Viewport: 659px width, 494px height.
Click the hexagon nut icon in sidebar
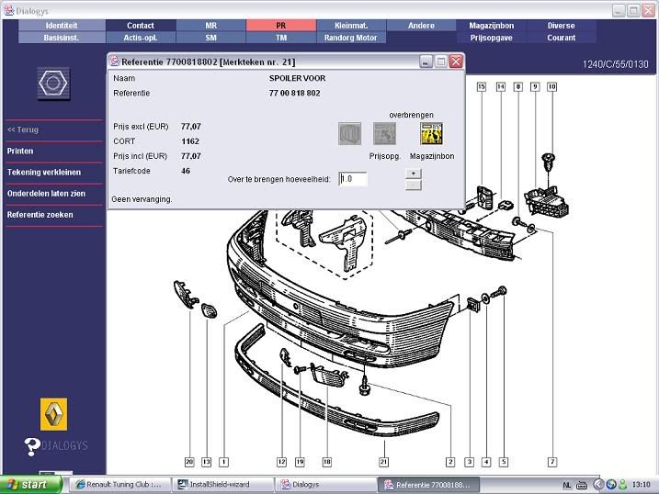click(x=53, y=84)
